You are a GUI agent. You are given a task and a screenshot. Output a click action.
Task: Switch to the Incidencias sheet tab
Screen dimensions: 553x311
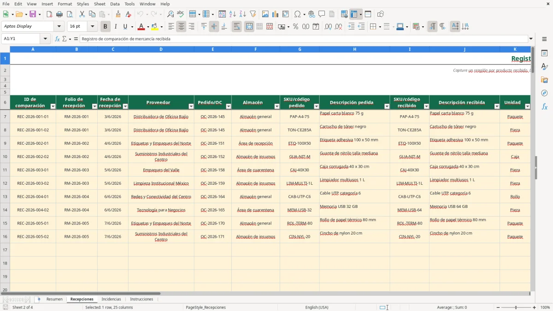tap(111, 299)
